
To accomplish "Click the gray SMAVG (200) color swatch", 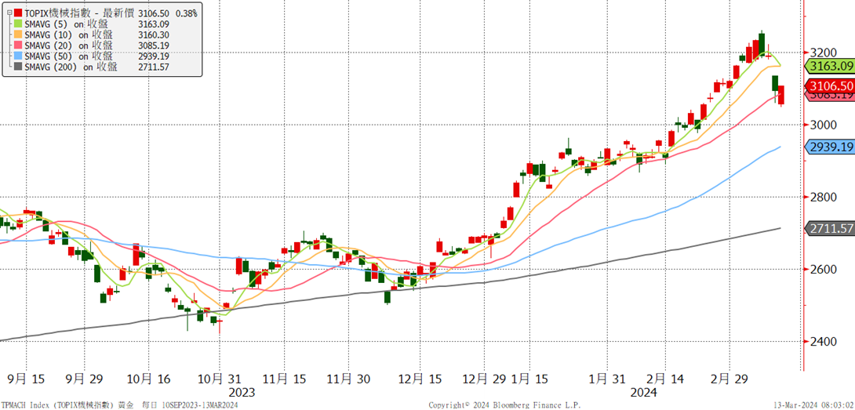I will pyautogui.click(x=19, y=67).
